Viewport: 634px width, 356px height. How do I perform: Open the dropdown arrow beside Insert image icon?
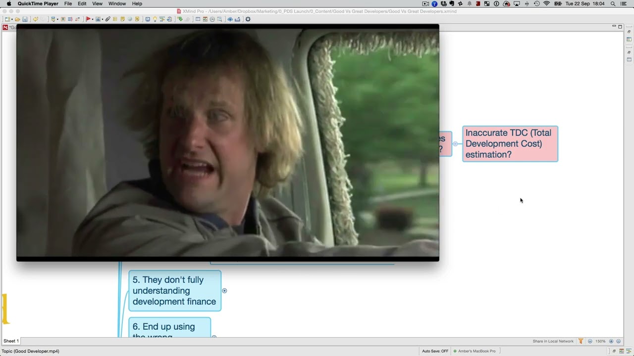[103, 19]
